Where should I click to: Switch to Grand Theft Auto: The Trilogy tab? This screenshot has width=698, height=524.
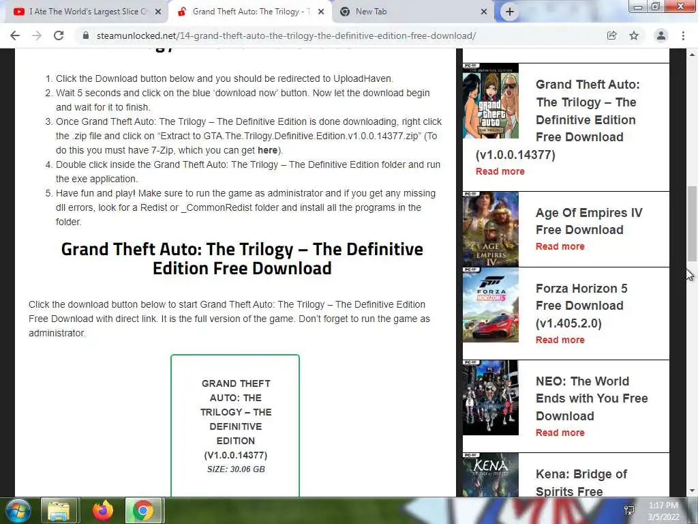[x=249, y=12]
